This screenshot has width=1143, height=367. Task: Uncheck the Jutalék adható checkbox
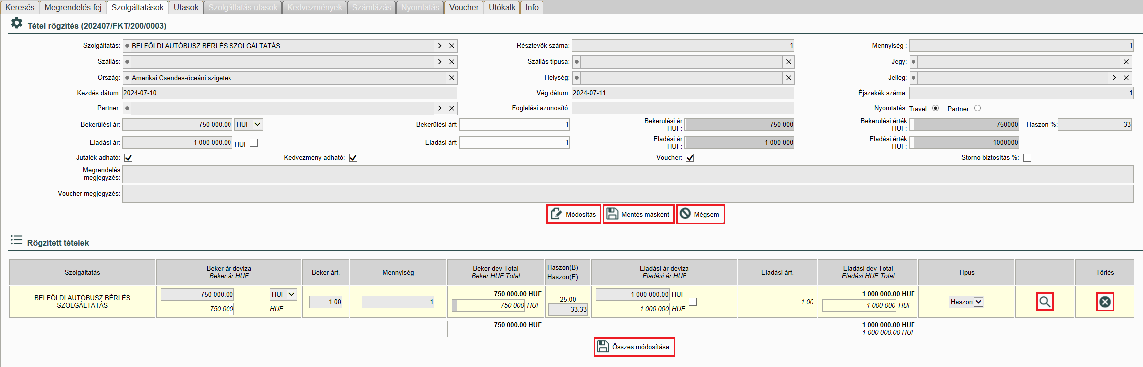(x=128, y=158)
